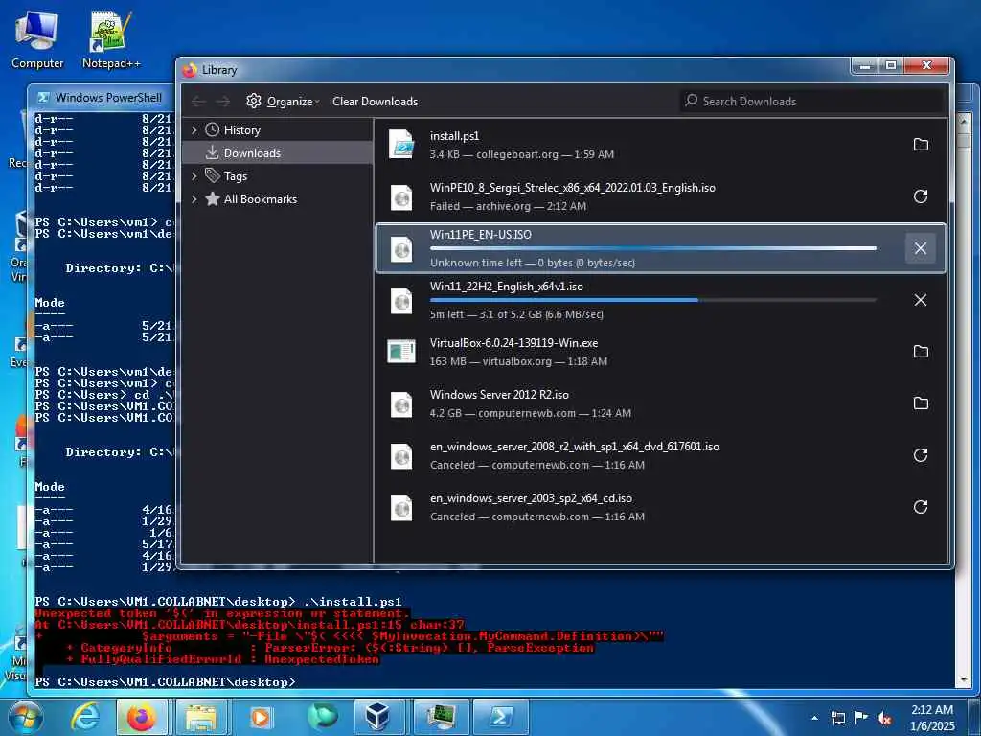The image size is (981, 736).
Task: Click the install.ps1 file icon
Action: pyautogui.click(x=401, y=145)
